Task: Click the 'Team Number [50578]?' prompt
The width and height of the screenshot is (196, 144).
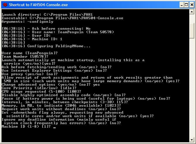Action: point(25,57)
